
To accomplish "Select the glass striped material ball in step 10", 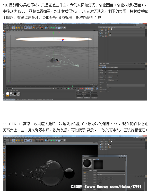I will pos(19,94).
